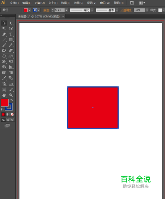Select the Blob Brush tool
The width and height of the screenshot is (165, 199).
(4, 50)
